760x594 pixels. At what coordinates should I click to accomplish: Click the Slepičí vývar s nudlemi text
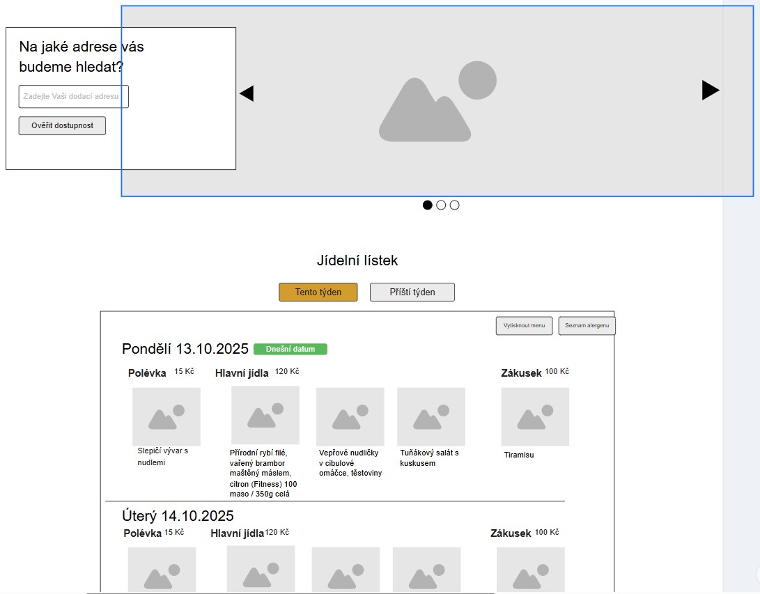pos(163,456)
